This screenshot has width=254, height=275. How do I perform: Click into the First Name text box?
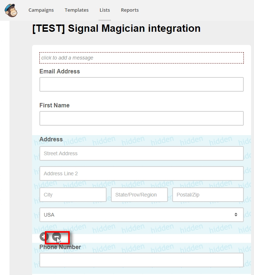pos(141,118)
